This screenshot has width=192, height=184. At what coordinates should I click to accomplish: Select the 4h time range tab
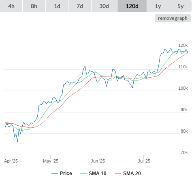11,6
